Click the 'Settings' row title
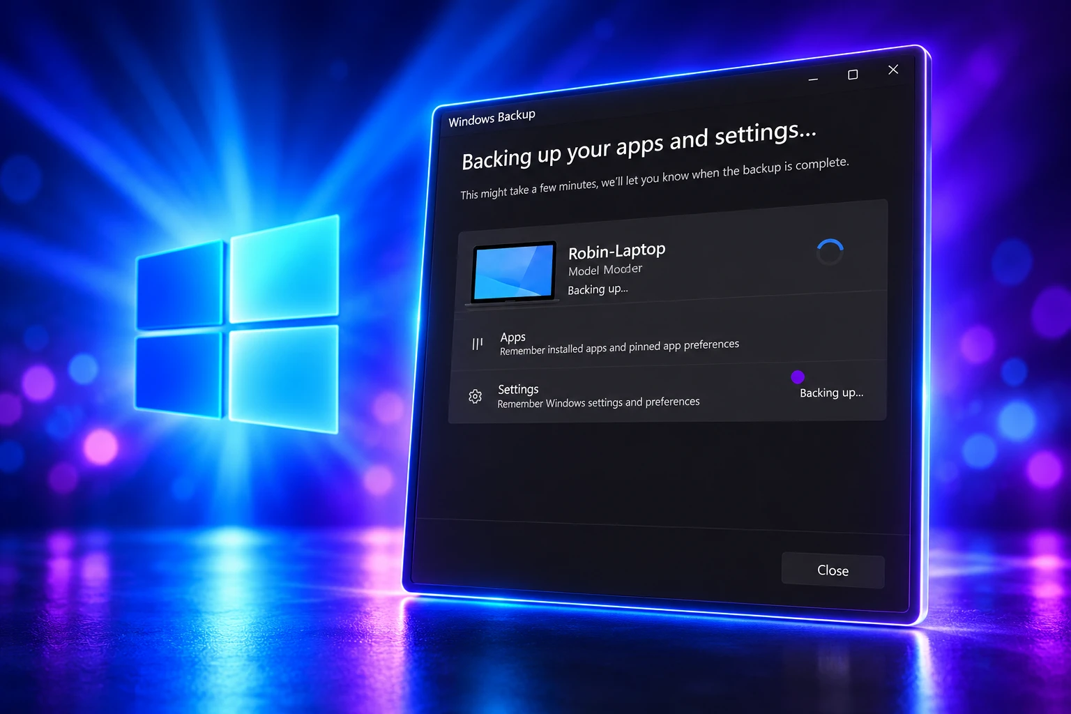 coord(518,389)
